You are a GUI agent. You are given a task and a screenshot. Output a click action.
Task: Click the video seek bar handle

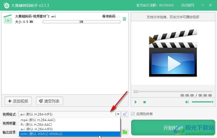[136, 92]
